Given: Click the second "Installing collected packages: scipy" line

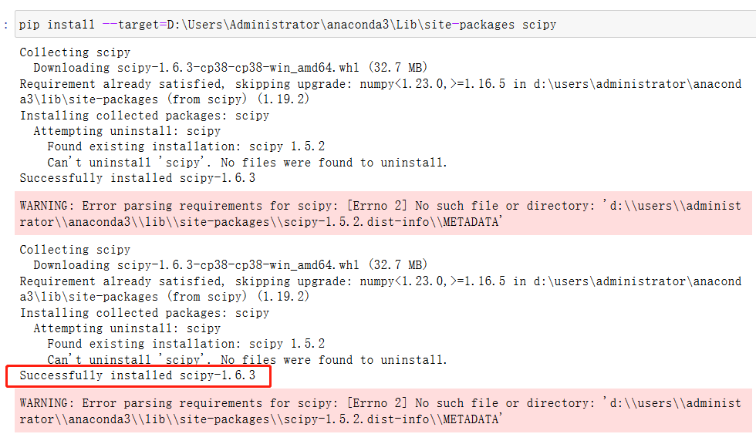Looking at the screenshot, I should (x=144, y=313).
